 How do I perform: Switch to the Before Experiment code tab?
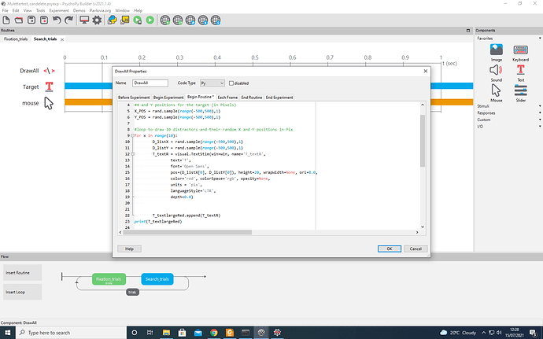pos(134,98)
